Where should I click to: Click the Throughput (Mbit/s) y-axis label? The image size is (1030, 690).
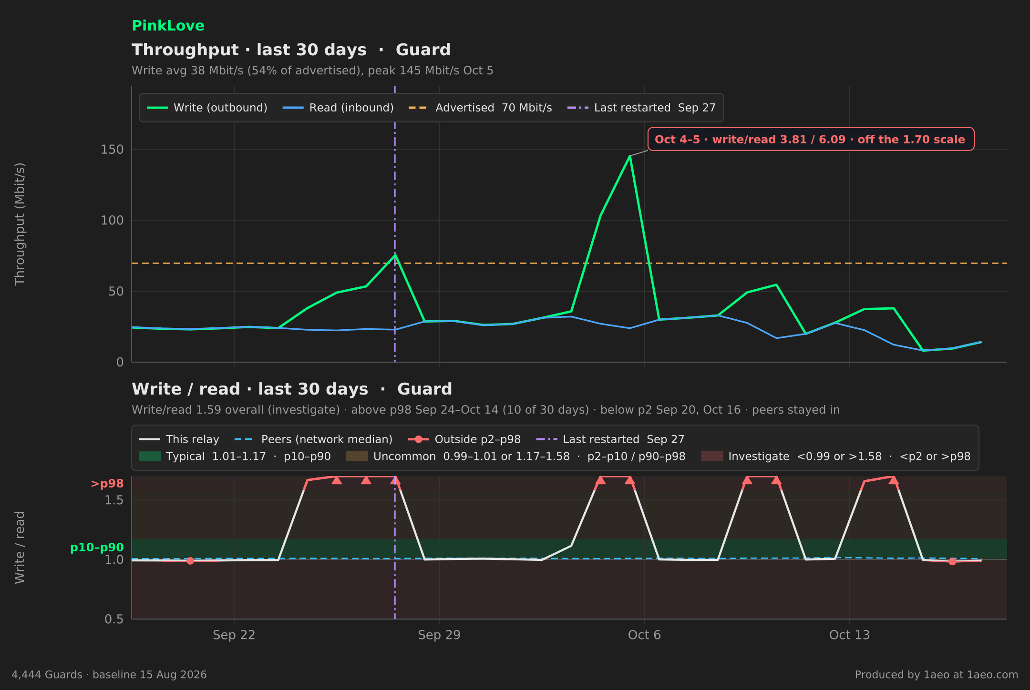20,224
